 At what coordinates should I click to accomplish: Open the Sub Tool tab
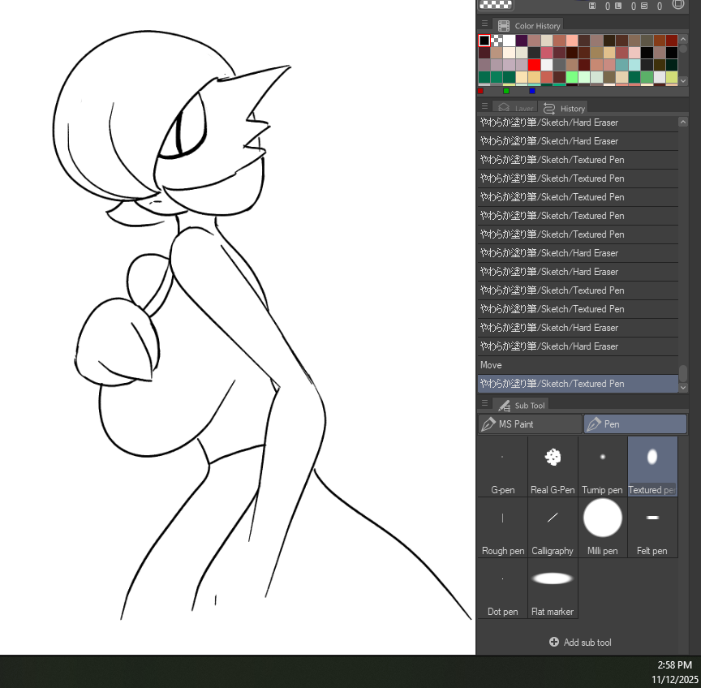(x=521, y=405)
